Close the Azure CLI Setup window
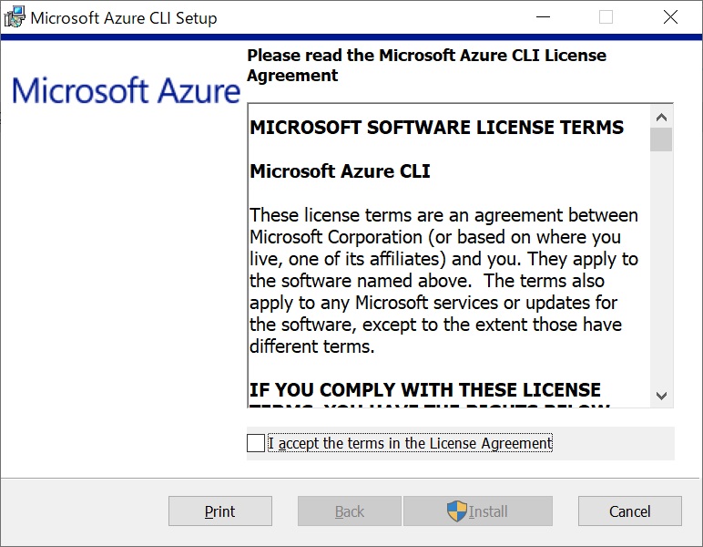 670,16
